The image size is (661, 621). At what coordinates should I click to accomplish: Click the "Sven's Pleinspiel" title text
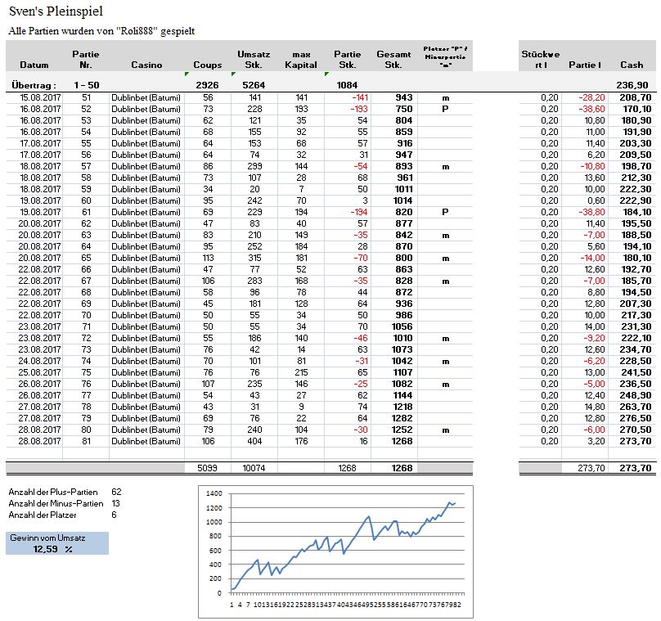click(x=56, y=11)
